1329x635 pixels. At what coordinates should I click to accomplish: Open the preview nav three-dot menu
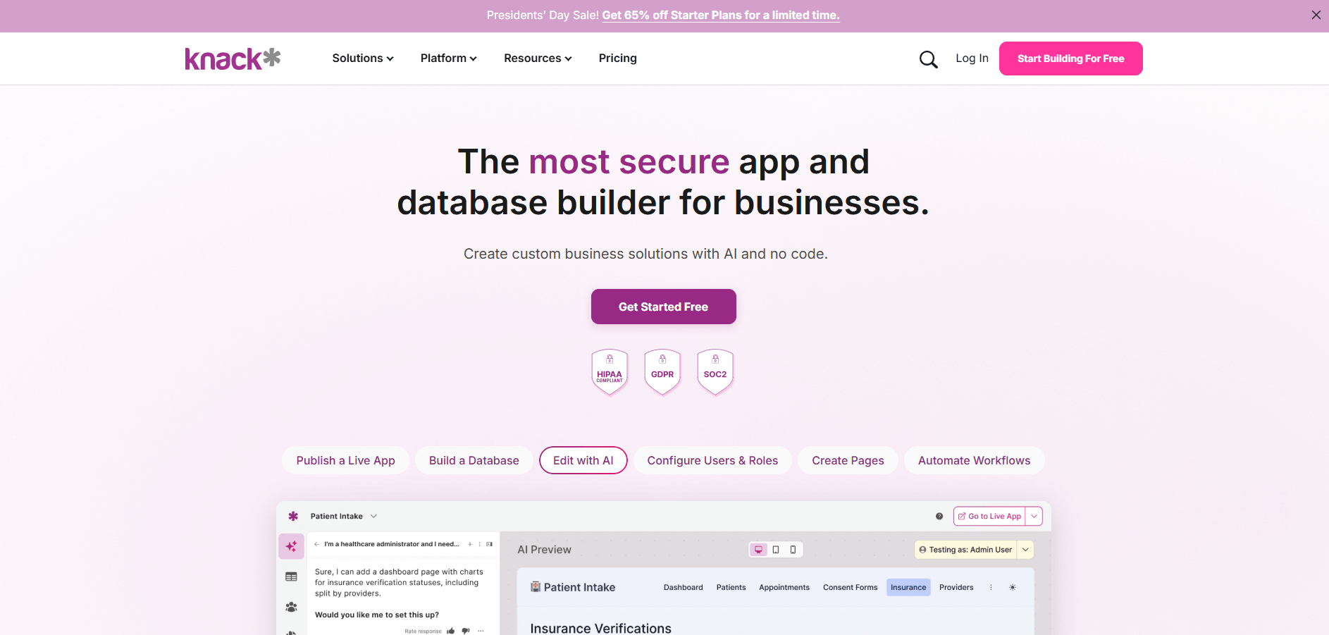pos(991,588)
